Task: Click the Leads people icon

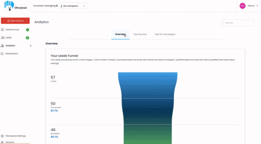Action: pyautogui.click(x=3, y=38)
